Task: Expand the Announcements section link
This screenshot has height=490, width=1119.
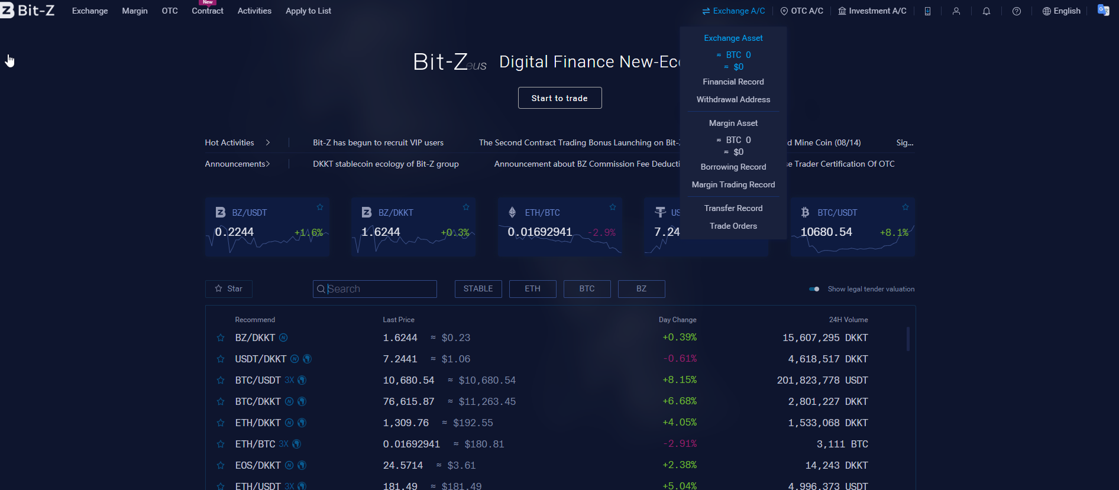Action: coord(237,164)
